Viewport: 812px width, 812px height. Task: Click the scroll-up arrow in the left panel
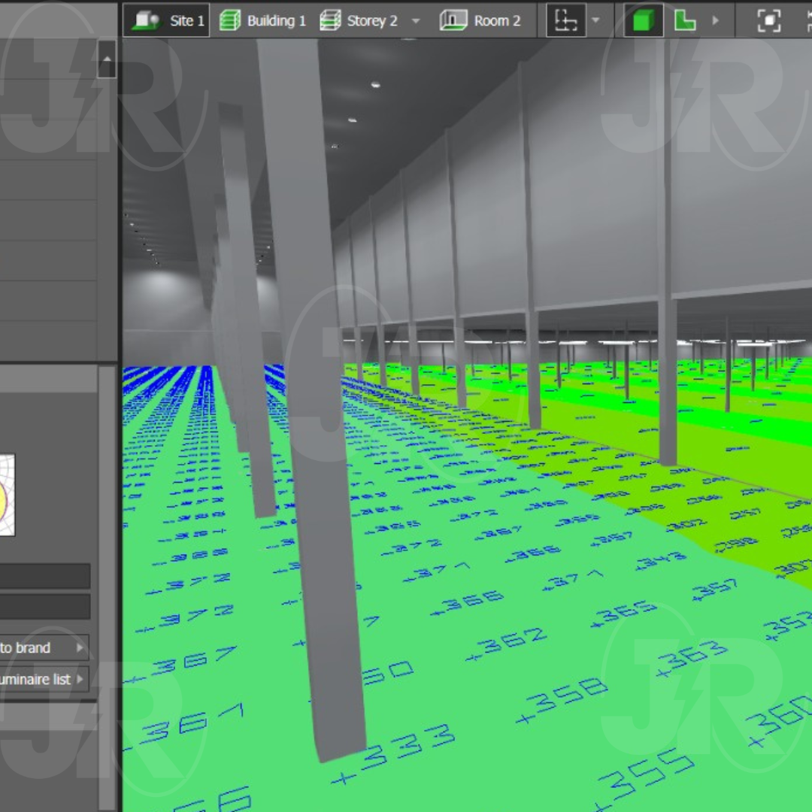107,59
